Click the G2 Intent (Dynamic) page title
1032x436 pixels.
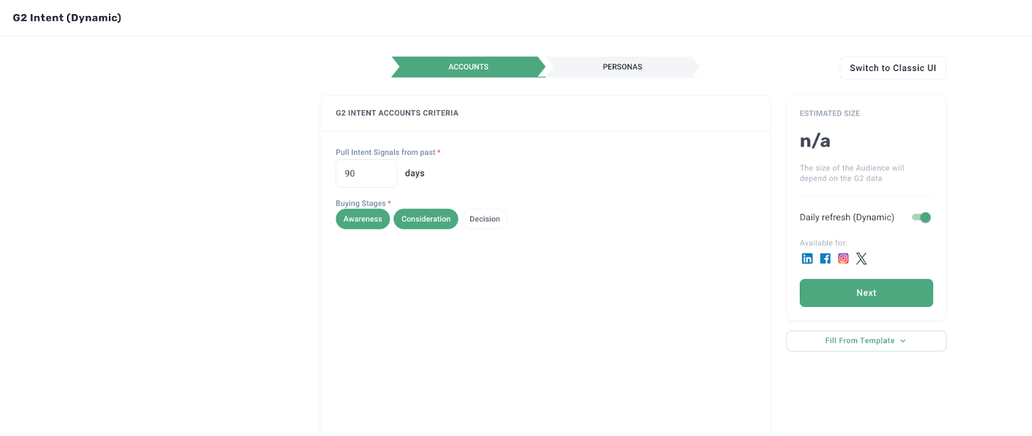[x=67, y=18]
